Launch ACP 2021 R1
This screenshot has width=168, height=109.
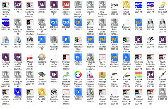[x=18, y=5]
